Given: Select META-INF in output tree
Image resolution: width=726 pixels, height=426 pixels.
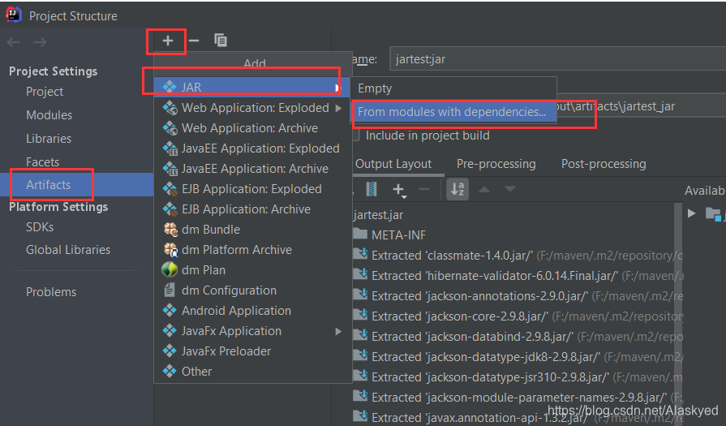Looking at the screenshot, I should 398,235.
